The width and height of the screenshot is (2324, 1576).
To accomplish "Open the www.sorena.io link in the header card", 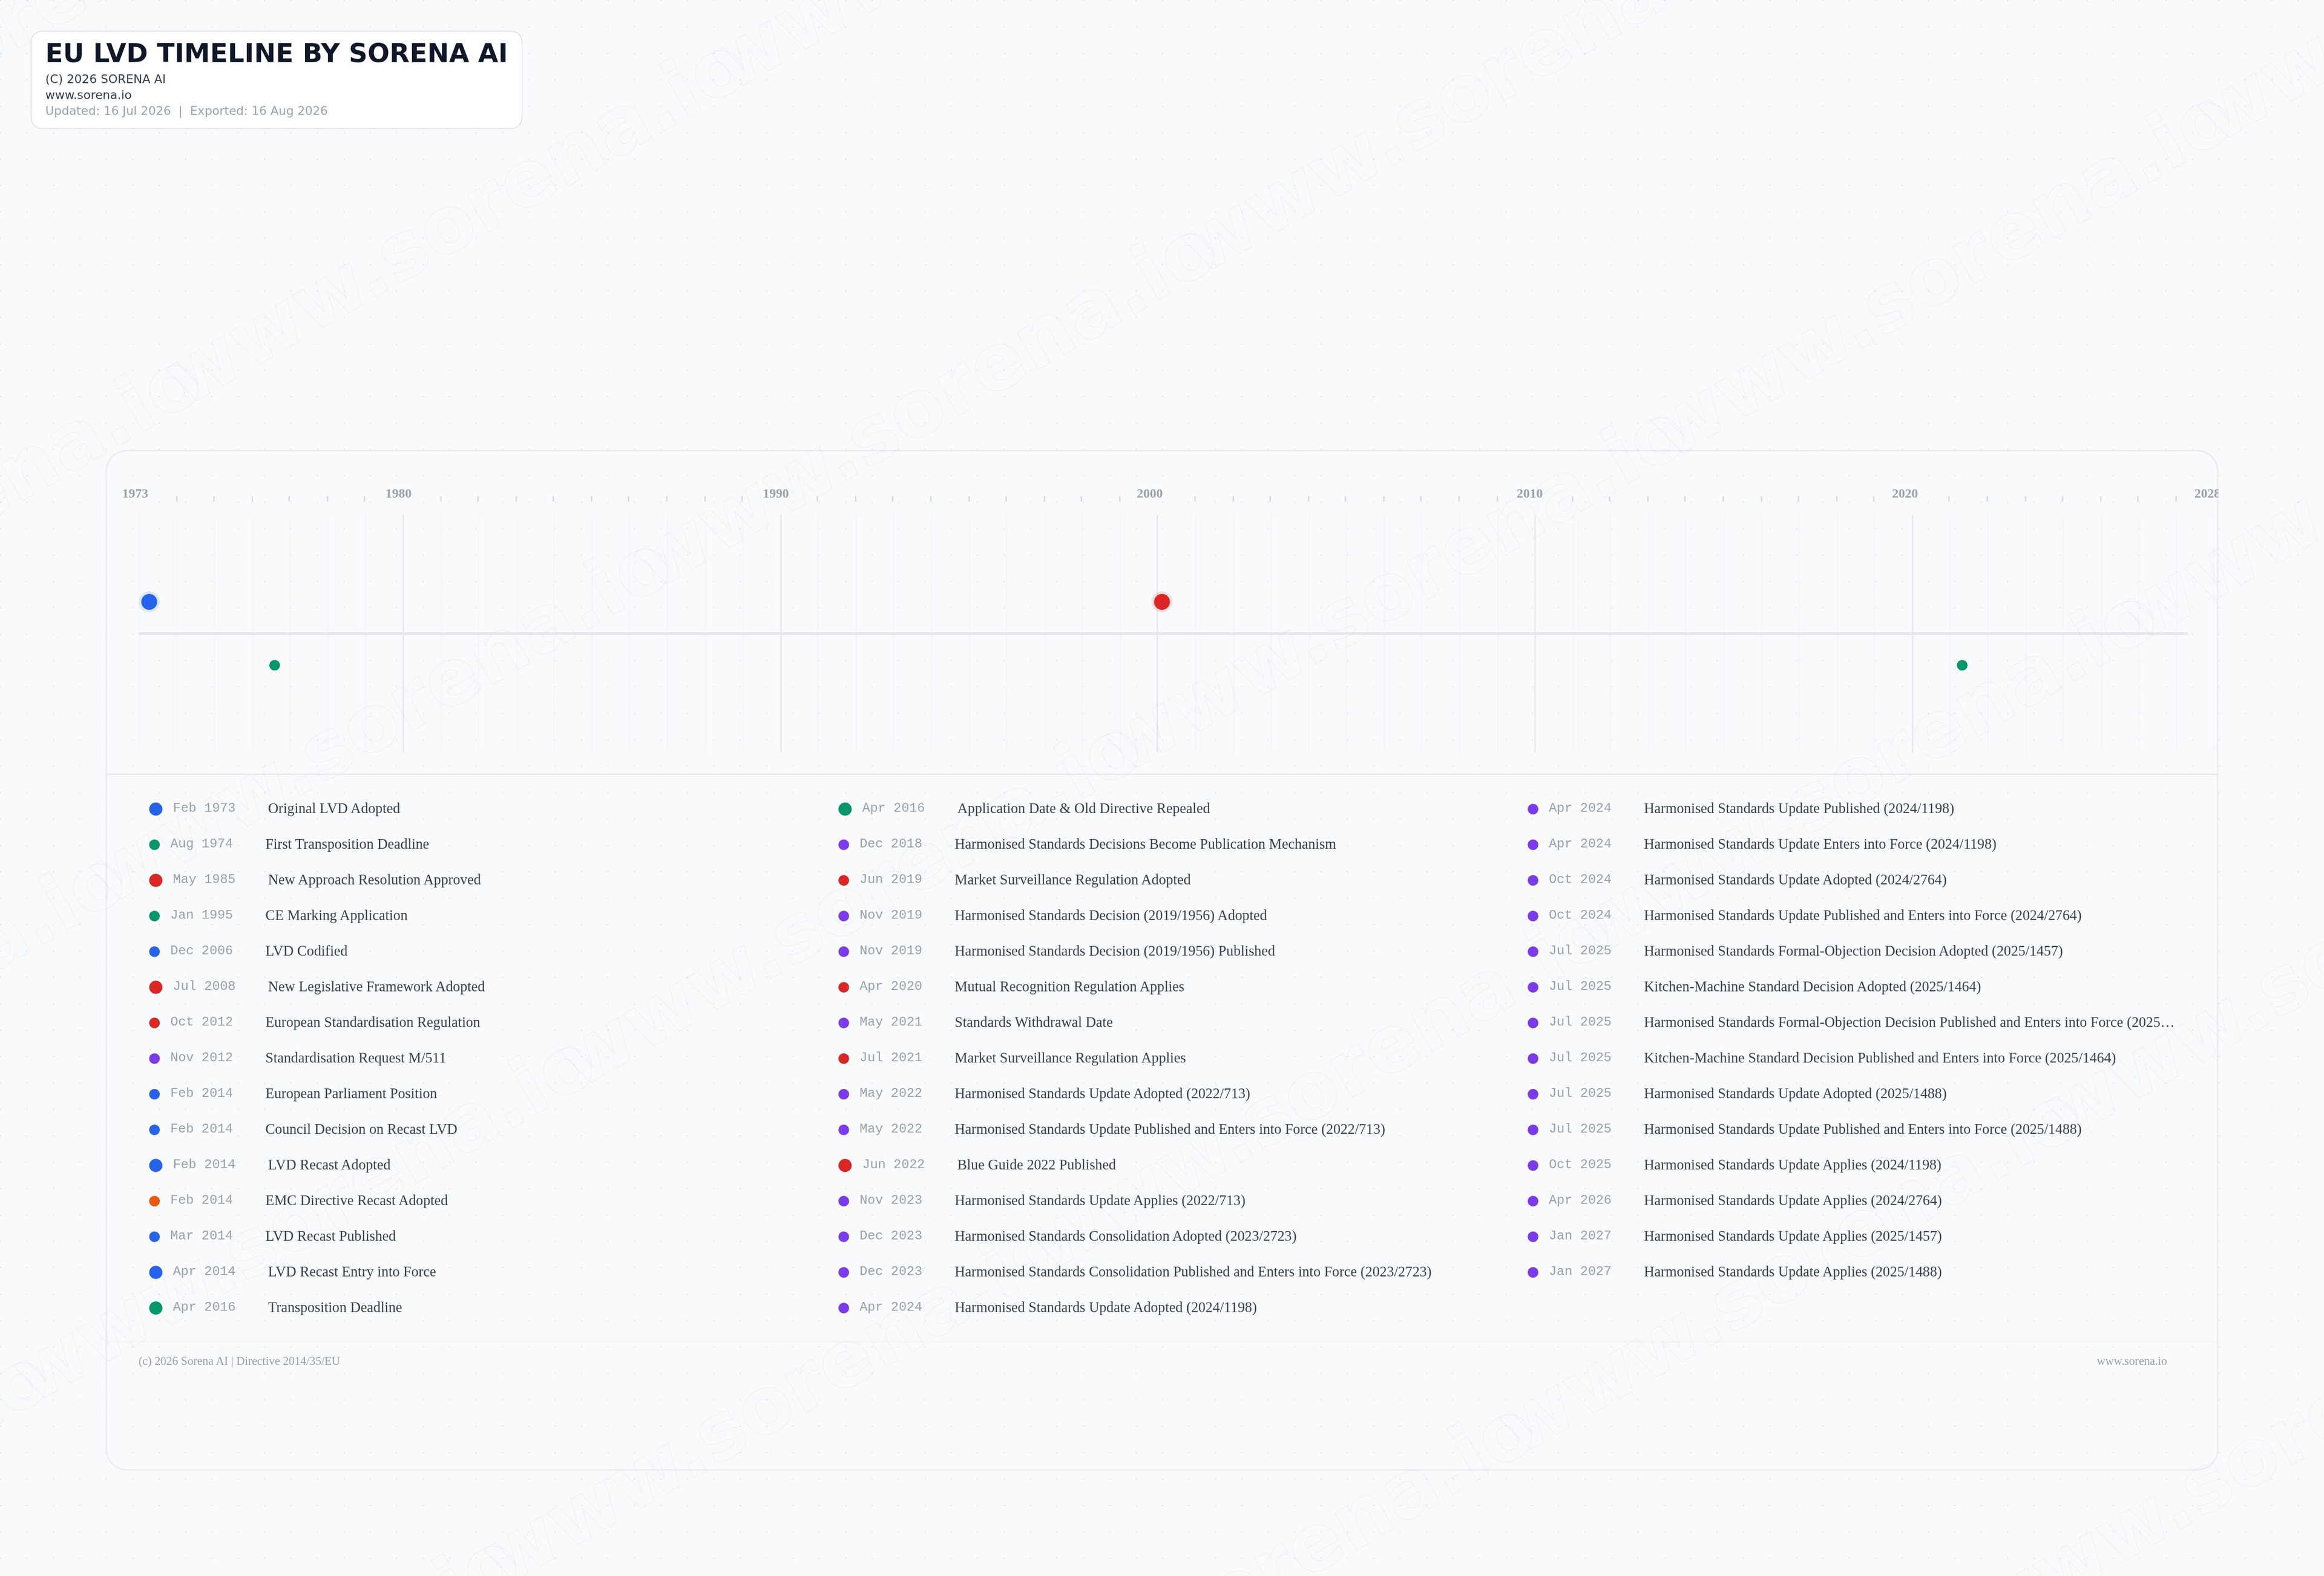I will 88,95.
